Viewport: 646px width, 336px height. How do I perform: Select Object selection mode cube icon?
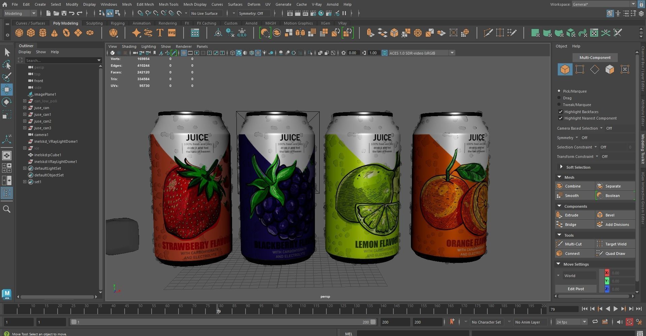(x=565, y=69)
